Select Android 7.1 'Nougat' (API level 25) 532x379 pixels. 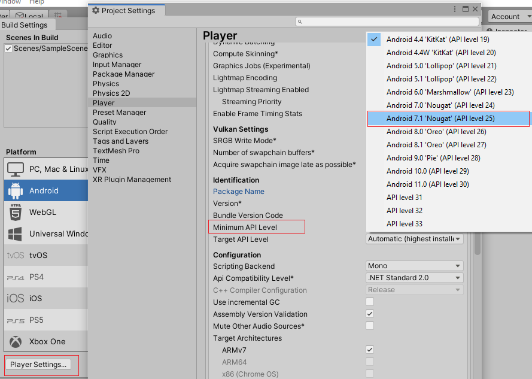pyautogui.click(x=449, y=119)
